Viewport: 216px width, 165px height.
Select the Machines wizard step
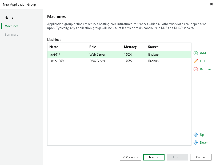tap(11, 26)
